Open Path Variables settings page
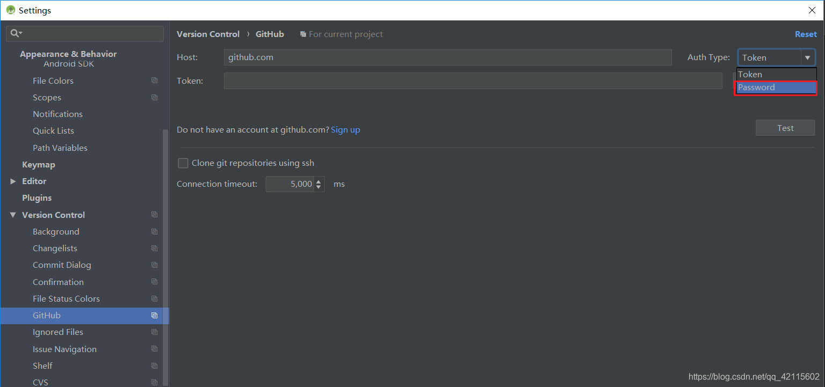This screenshot has width=825, height=387. pos(60,148)
